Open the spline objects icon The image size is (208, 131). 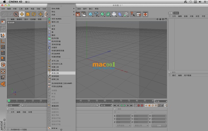click(96, 14)
